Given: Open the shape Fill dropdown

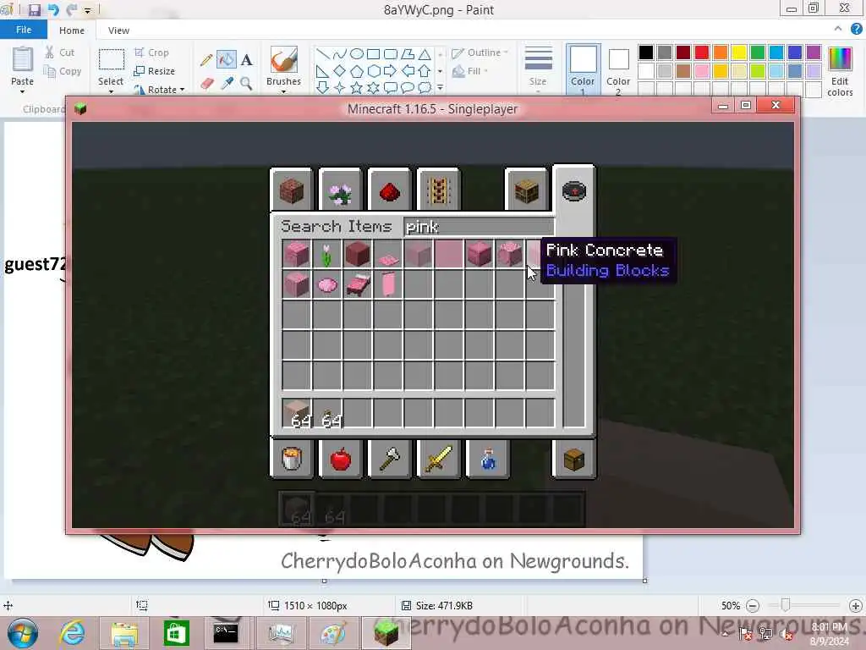Looking at the screenshot, I should [x=470, y=71].
